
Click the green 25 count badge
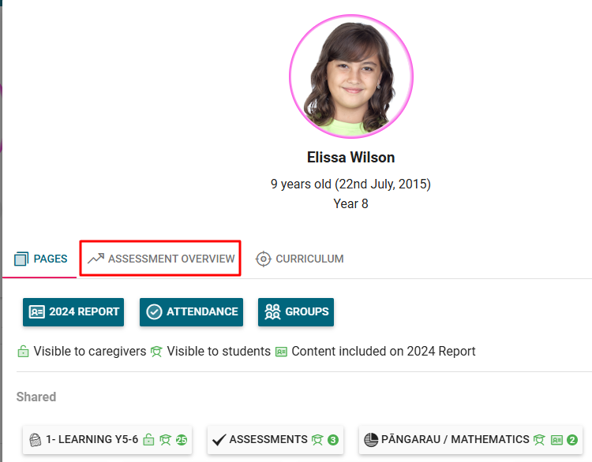click(x=181, y=440)
